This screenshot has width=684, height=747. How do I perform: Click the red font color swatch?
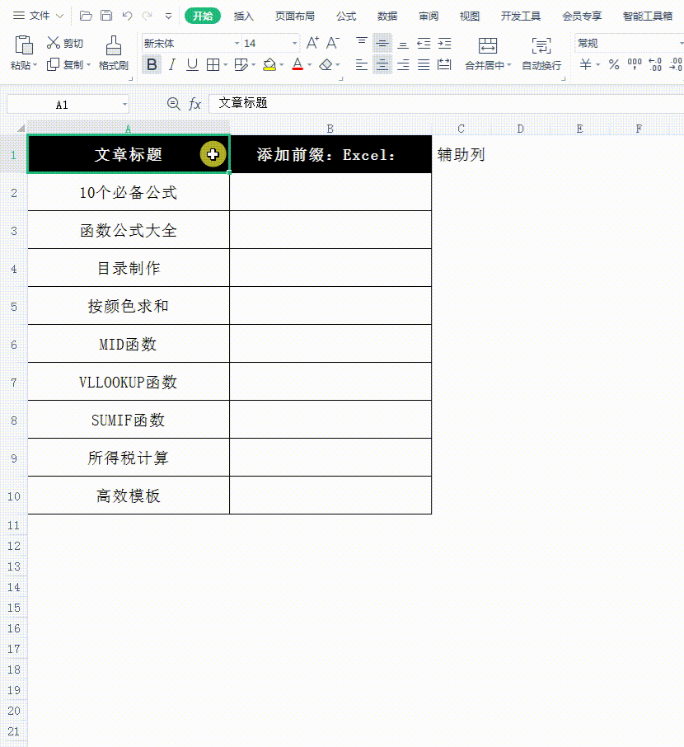point(297,64)
